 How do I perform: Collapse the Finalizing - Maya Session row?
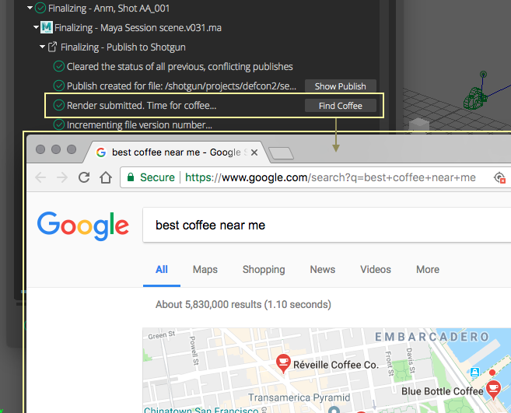(37, 27)
